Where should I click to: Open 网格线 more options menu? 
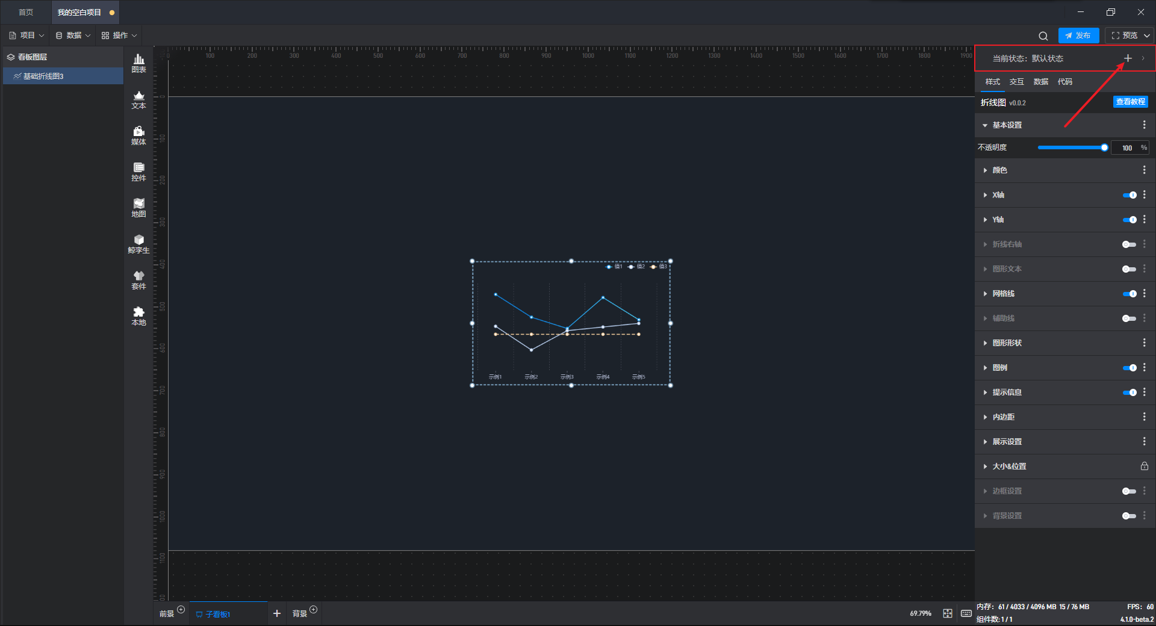(x=1144, y=294)
